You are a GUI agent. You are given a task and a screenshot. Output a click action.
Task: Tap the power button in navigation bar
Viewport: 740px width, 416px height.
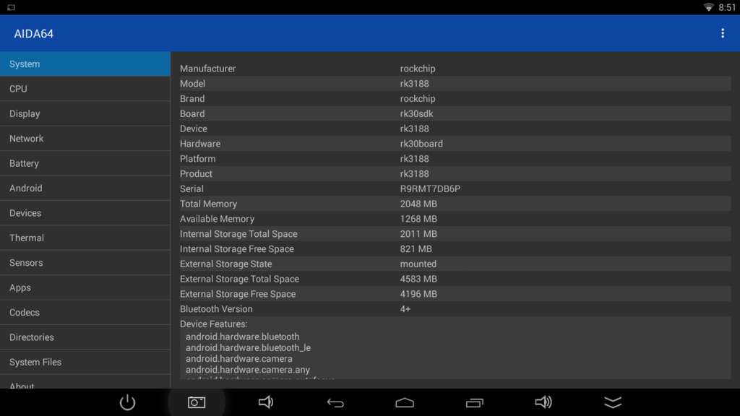[127, 402]
